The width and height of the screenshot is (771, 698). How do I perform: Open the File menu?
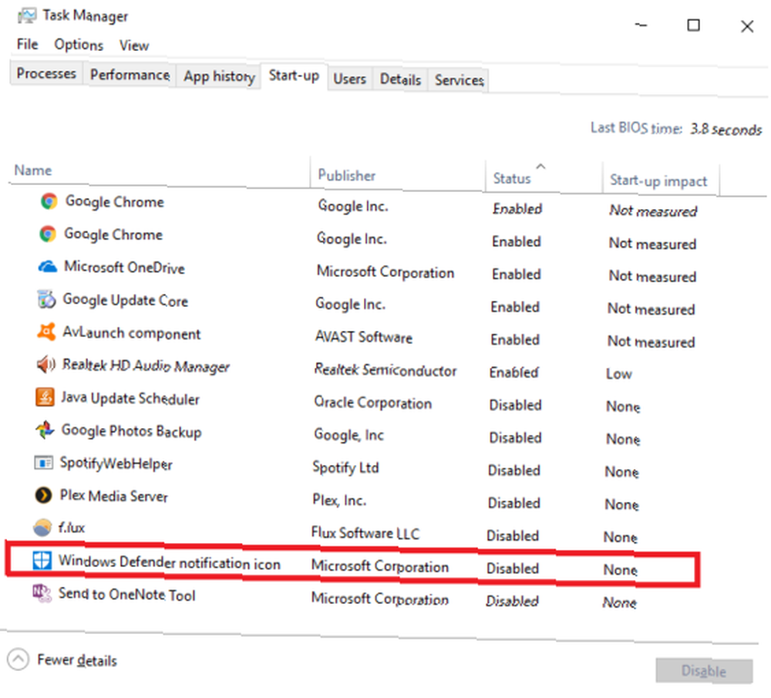pos(27,44)
